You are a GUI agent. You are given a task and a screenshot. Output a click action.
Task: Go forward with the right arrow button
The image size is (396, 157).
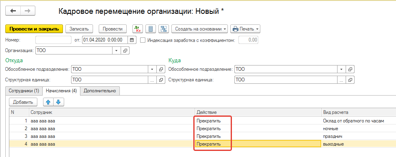click(x=28, y=11)
